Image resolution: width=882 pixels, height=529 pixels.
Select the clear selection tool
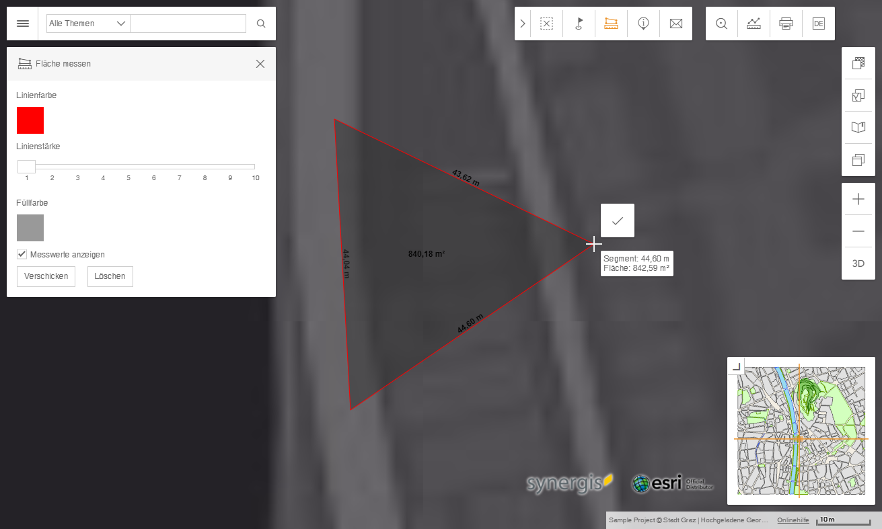click(x=546, y=23)
